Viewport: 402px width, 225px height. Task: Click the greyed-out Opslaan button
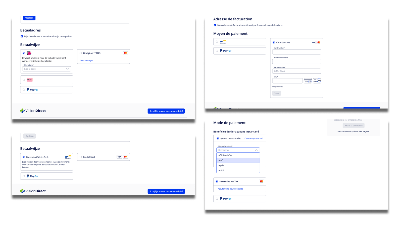(29, 136)
